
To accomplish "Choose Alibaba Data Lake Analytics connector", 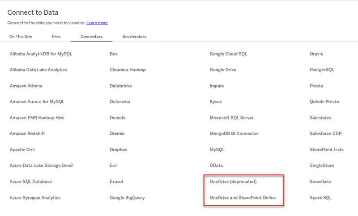I will [x=38, y=70].
